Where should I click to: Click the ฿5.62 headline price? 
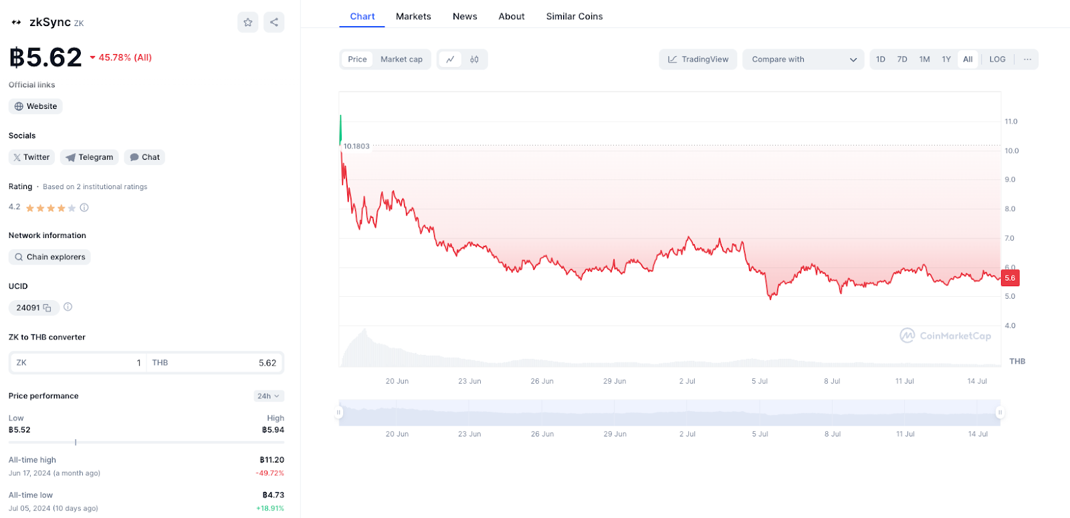pos(45,57)
